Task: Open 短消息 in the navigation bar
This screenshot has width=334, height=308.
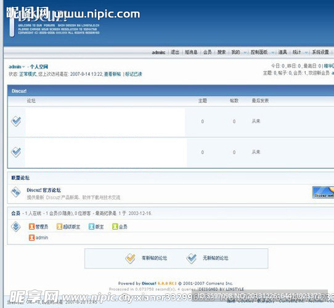Action: tap(191, 52)
